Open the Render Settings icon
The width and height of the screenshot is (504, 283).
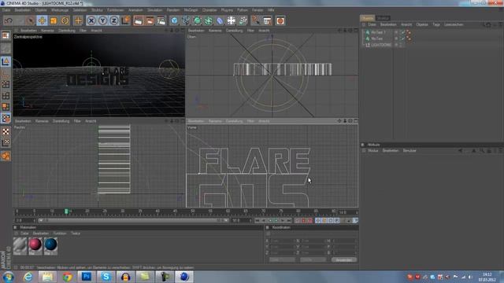pyautogui.click(x=161, y=20)
